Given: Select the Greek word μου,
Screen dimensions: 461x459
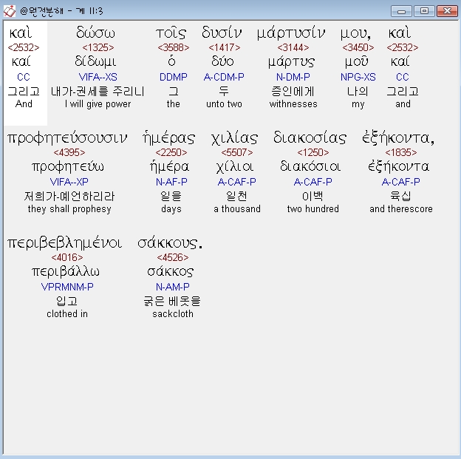Looking at the screenshot, I should click(356, 33).
